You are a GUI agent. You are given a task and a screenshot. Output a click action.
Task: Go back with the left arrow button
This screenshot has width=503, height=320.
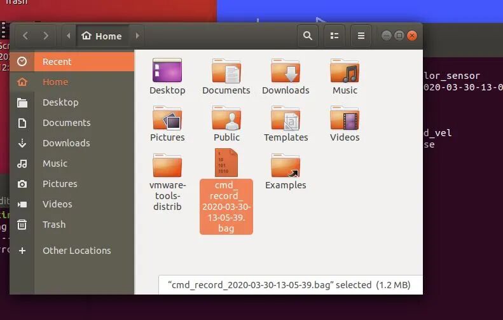(25, 36)
